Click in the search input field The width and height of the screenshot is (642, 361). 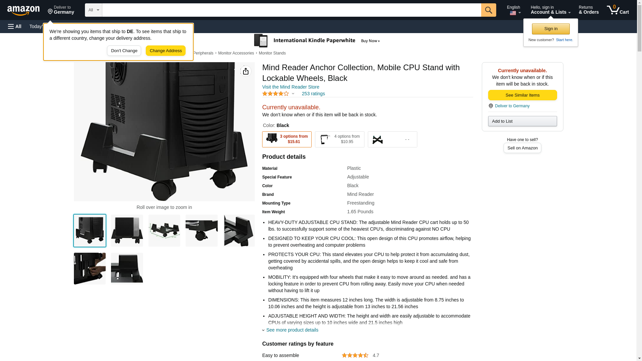(x=292, y=10)
